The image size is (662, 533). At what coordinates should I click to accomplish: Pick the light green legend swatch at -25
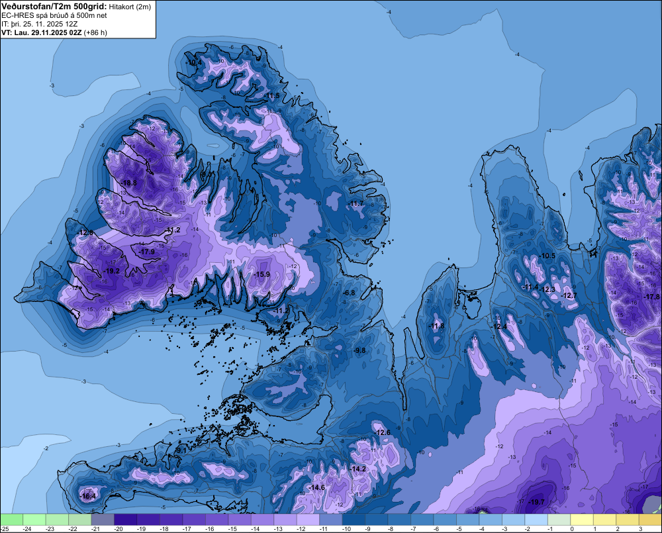coord(11,519)
